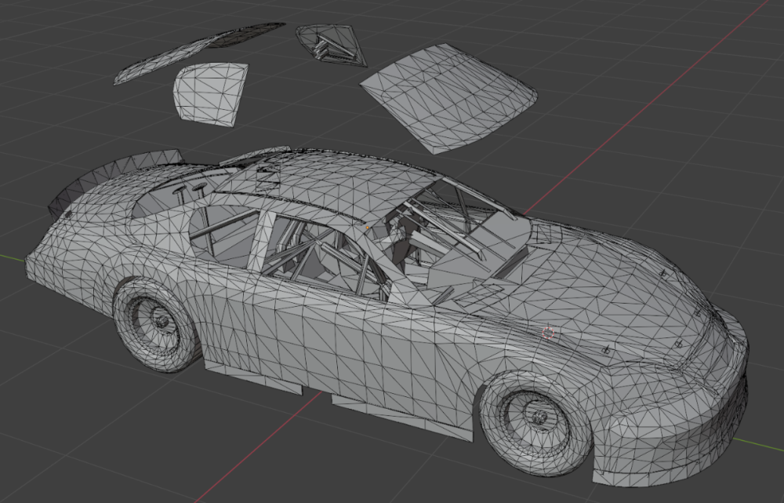The image size is (784, 503).
Task: Click the rear wheel of the car
Action: [x=156, y=321]
